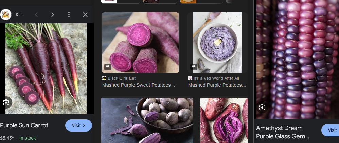
Task: Open the baked purple sweet potato thumbnail
Action: (x=224, y=120)
